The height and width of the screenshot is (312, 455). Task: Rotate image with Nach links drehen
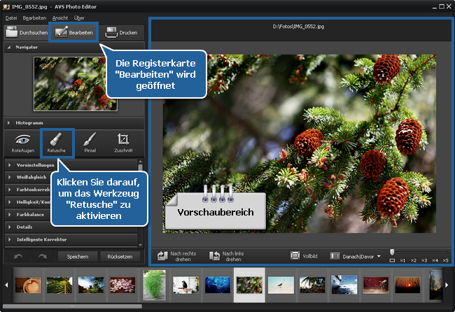click(x=227, y=256)
